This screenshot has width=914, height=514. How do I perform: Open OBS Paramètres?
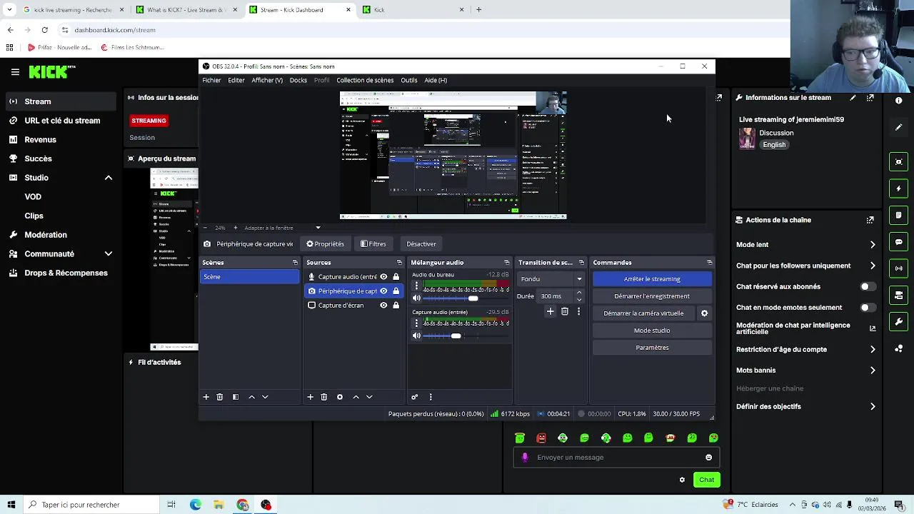pyautogui.click(x=652, y=348)
